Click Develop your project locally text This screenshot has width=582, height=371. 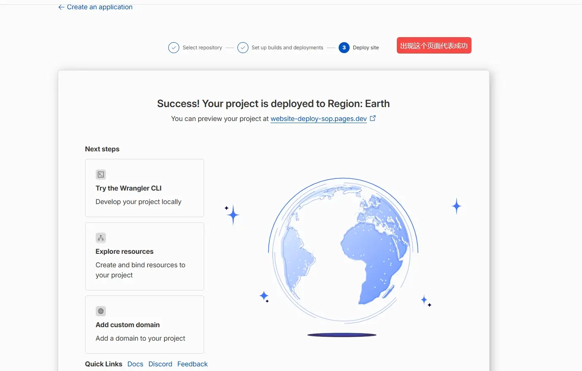138,202
